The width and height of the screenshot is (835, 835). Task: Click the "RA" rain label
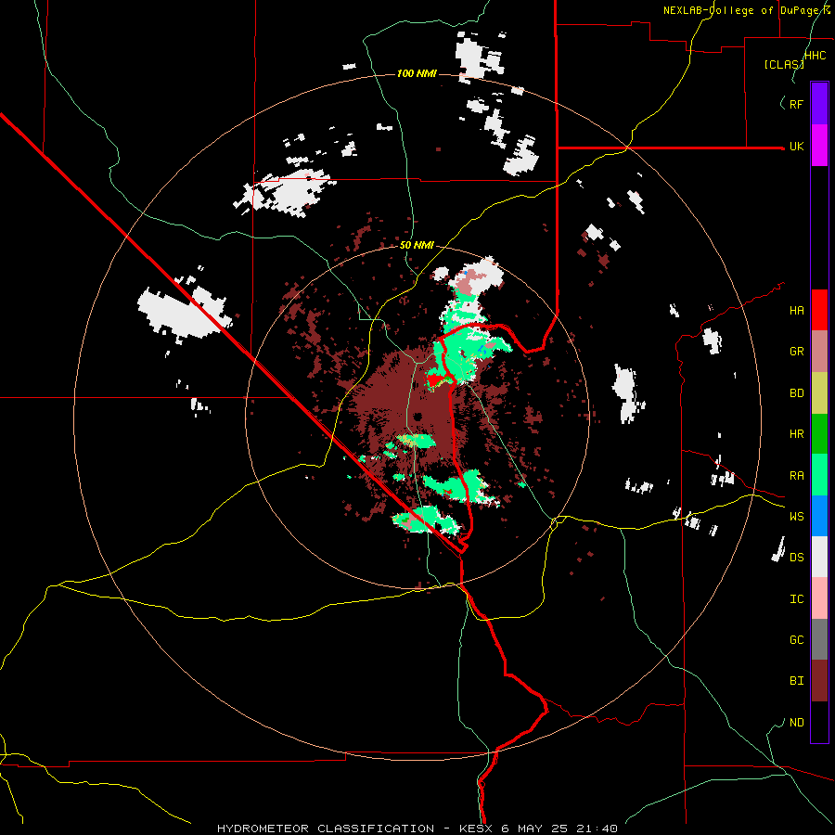(796, 476)
